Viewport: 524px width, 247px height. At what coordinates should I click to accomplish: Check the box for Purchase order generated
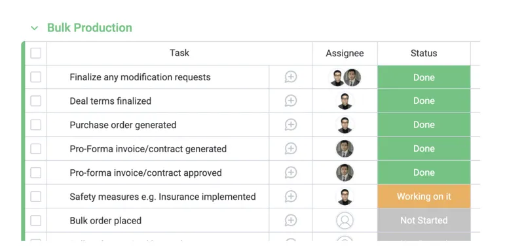click(36, 125)
